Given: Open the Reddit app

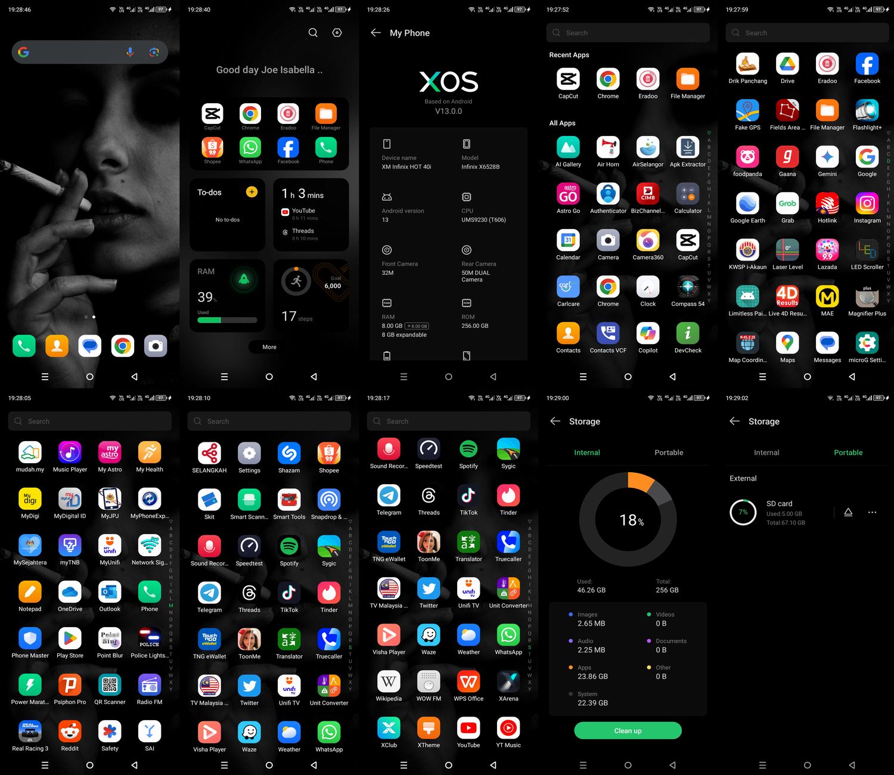Looking at the screenshot, I should tap(70, 731).
